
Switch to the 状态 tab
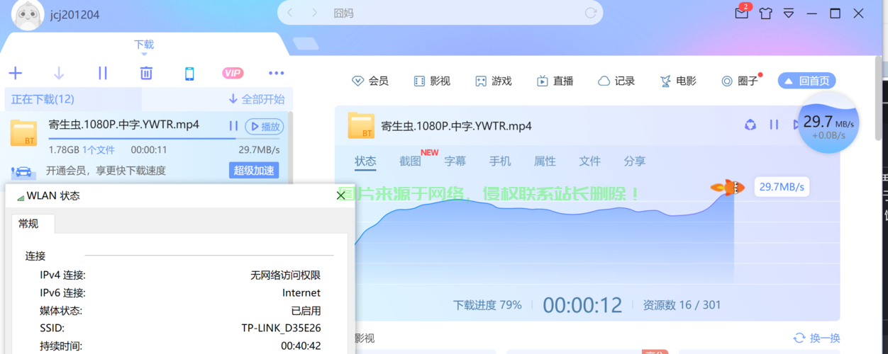pyautogui.click(x=365, y=161)
